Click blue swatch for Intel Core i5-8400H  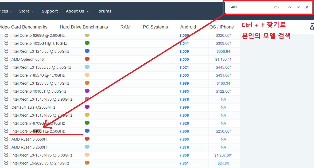[87, 131]
